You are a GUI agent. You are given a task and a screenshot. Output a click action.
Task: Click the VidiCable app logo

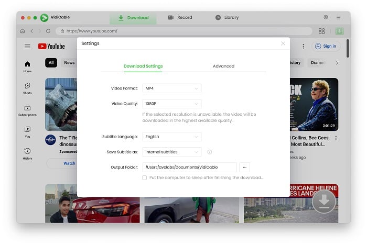tap(44, 17)
